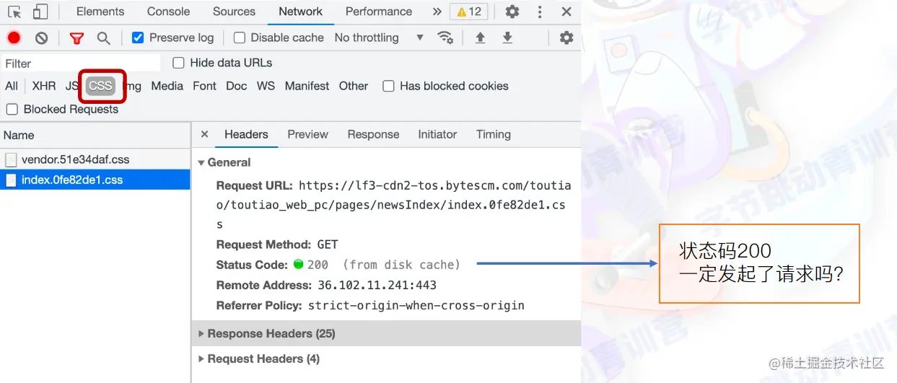Viewport: 897px width, 383px height.
Task: Check the Hide data URLs checkbox
Action: (x=178, y=63)
